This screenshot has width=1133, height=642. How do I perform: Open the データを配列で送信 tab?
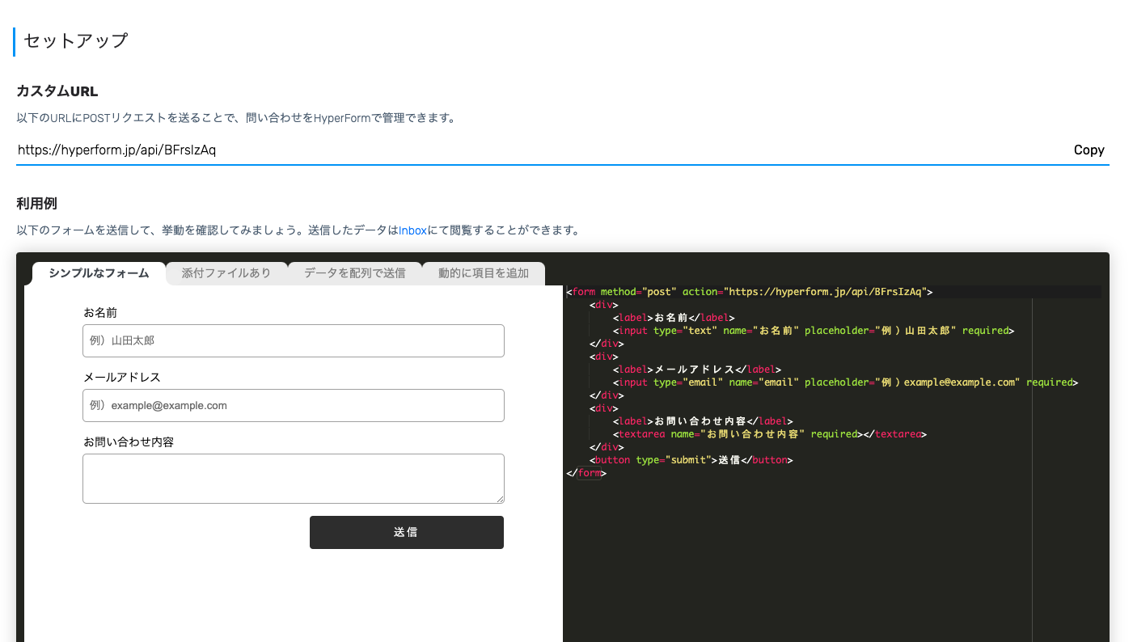[354, 273]
